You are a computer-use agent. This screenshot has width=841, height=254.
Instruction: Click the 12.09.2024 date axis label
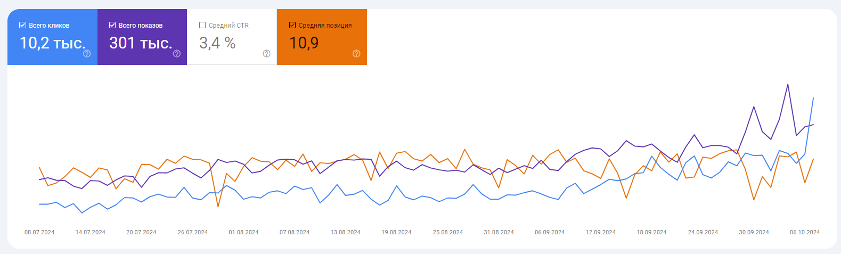click(601, 232)
